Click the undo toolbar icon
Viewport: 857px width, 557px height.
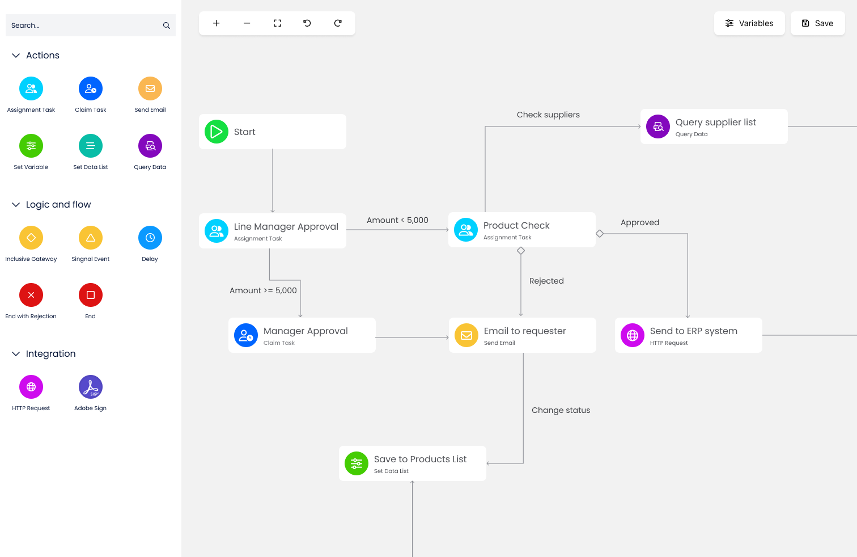point(307,23)
